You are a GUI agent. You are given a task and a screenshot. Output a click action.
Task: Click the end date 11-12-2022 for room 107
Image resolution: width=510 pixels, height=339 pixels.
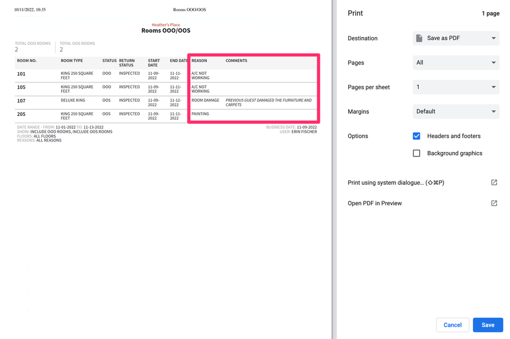coord(176,103)
